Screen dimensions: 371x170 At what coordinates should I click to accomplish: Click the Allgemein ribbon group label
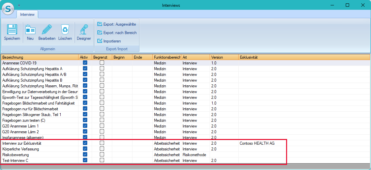click(x=47, y=49)
